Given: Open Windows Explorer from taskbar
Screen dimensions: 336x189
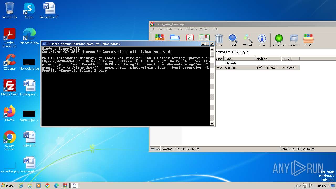Looking at the screenshot, I should click(30, 186).
